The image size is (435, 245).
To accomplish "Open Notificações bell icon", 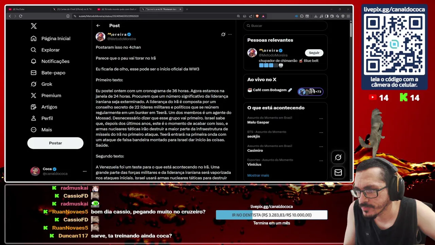I will [33, 61].
